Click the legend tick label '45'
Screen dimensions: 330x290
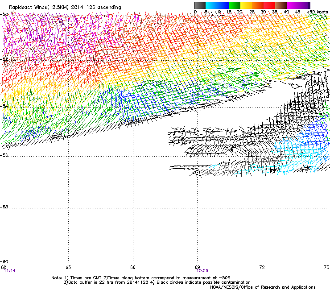(x=297, y=12)
